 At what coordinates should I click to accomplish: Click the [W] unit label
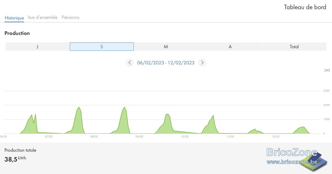327,70
